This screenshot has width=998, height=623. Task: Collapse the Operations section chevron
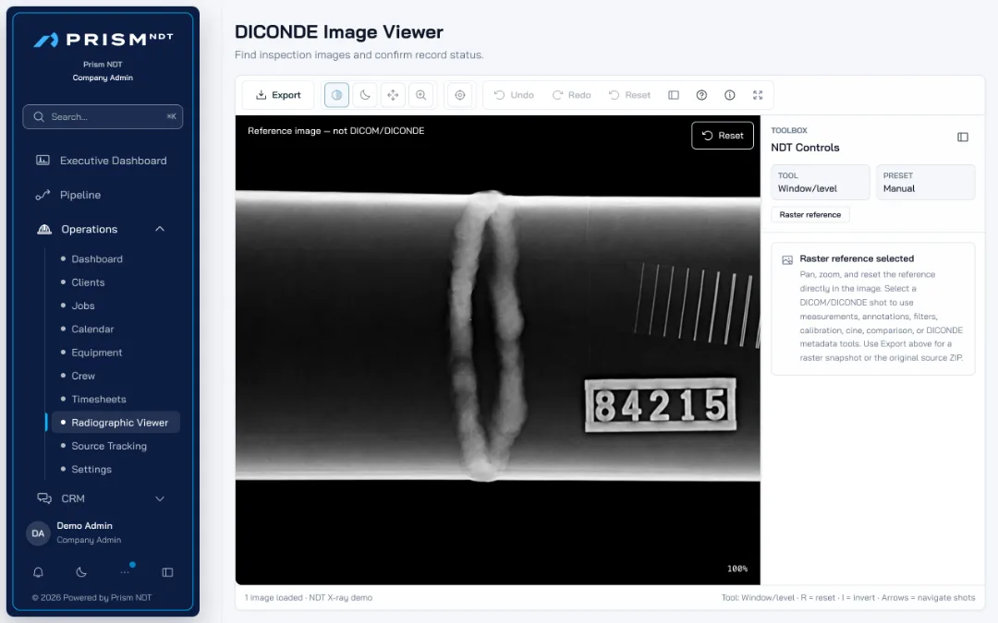[160, 229]
